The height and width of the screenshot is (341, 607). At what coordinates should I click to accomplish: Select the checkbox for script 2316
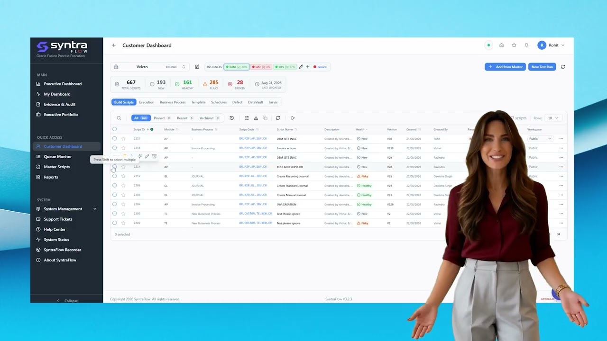(114, 148)
